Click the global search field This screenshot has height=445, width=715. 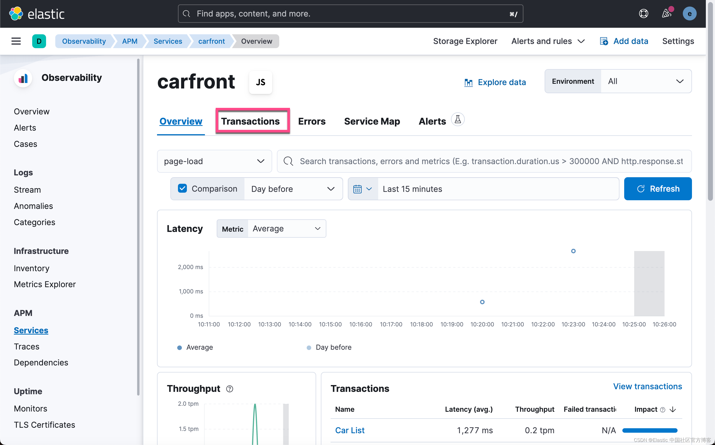point(350,14)
